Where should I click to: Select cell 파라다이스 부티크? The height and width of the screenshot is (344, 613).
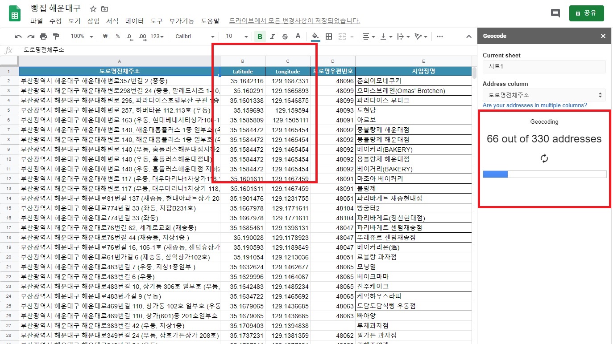pyautogui.click(x=413, y=101)
